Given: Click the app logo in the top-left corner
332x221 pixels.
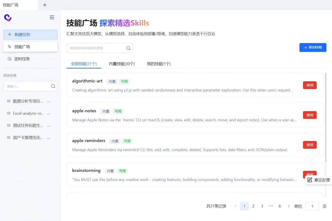Looking at the screenshot, I should [x=7, y=17].
